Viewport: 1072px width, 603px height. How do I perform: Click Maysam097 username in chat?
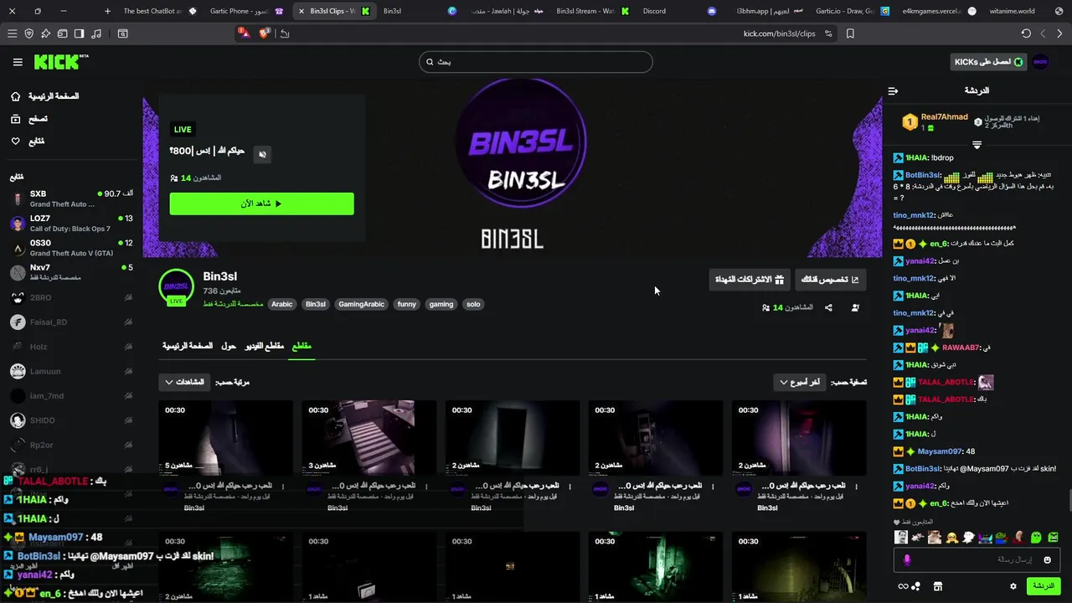click(x=940, y=451)
